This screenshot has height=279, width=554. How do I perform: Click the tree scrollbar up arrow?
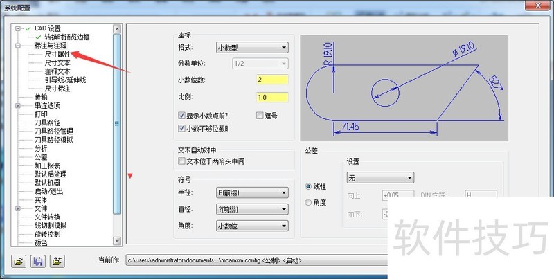pyautogui.click(x=117, y=29)
